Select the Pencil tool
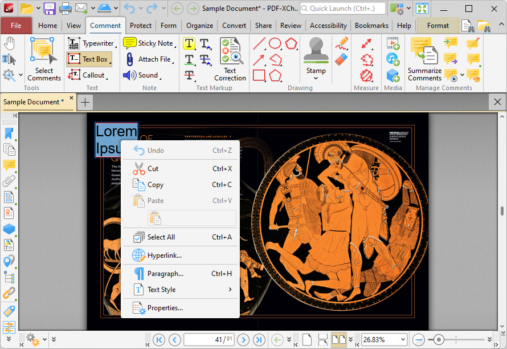507x349 pixels. (x=341, y=43)
